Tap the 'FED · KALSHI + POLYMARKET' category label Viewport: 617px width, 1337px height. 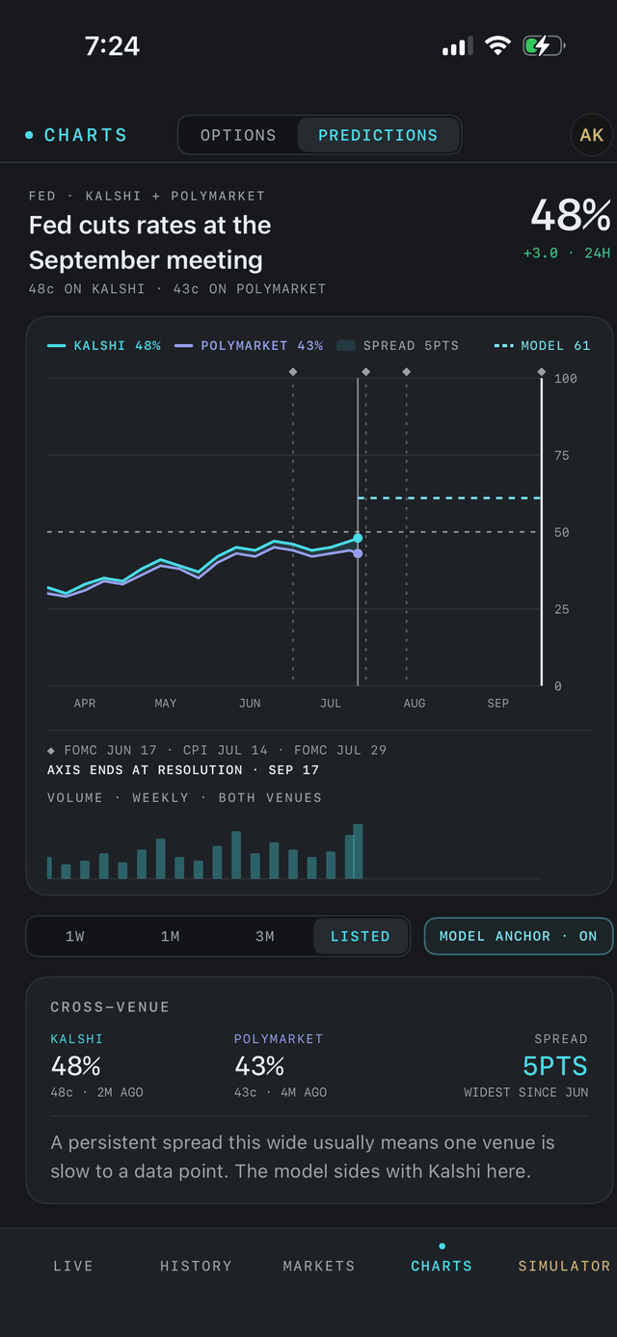pos(147,196)
